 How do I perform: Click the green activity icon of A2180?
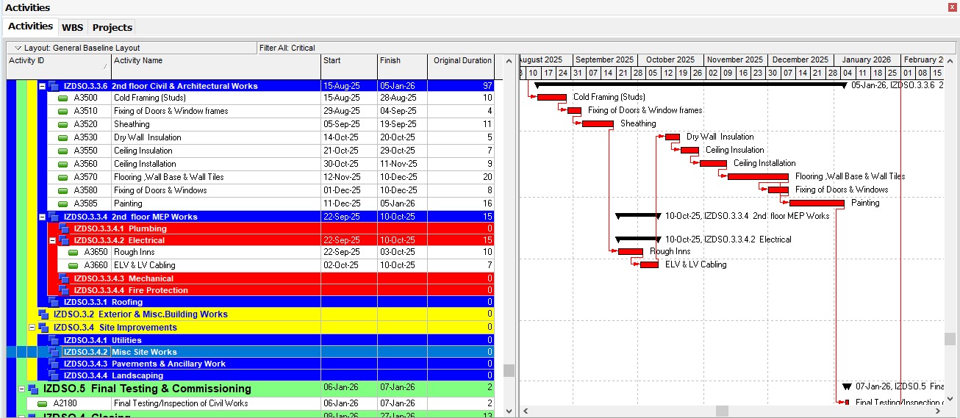[42, 403]
